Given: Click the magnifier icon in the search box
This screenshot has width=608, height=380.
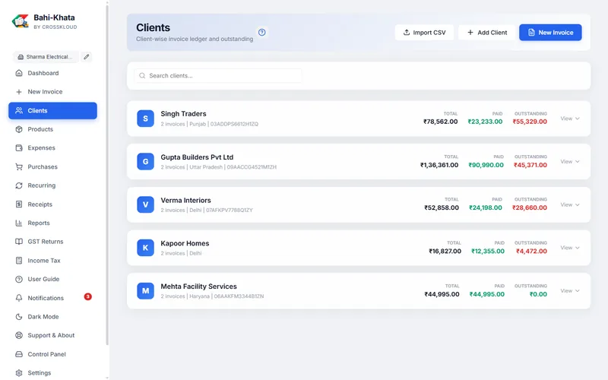Looking at the screenshot, I should [x=142, y=75].
